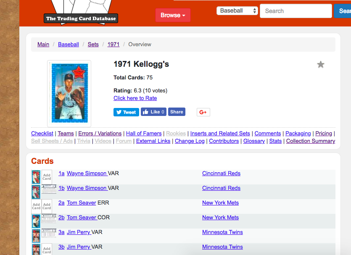351x255 pixels.
Task: Open the Checklist tab link
Action: (42, 133)
